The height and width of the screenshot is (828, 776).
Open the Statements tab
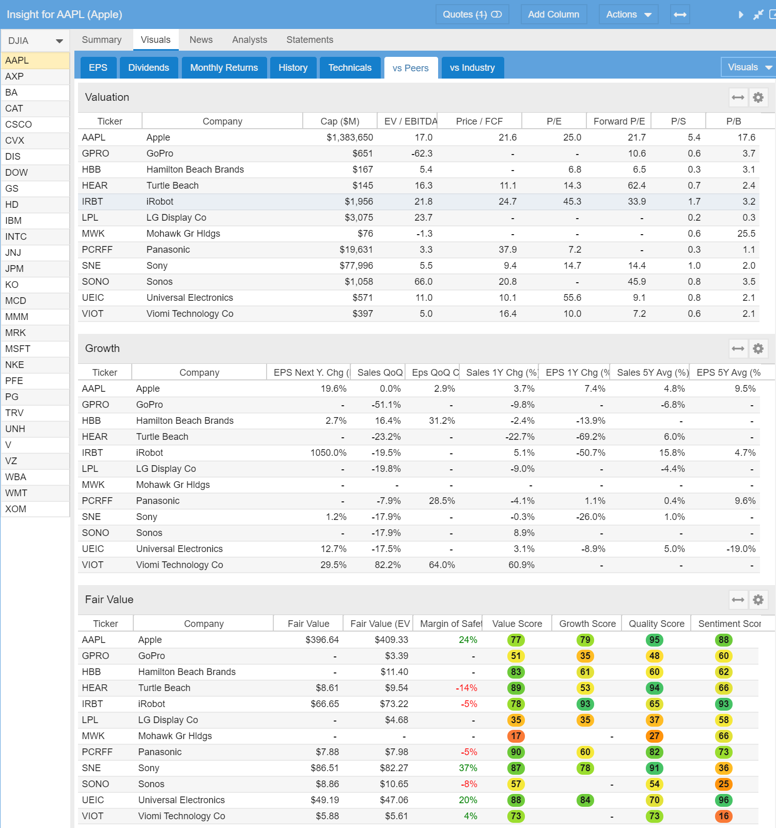pyautogui.click(x=309, y=40)
